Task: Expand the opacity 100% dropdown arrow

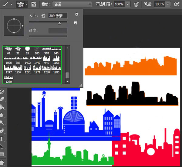Action: pos(127,4)
